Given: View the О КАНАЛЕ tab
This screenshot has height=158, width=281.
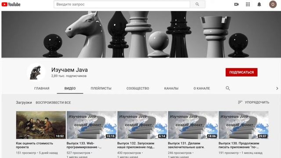Looking at the screenshot, I should [x=202, y=88].
